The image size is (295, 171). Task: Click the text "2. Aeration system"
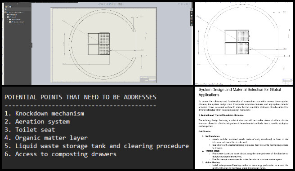coord(37,122)
